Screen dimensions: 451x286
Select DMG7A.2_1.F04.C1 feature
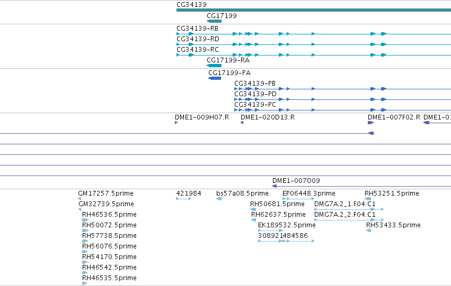click(x=349, y=209)
